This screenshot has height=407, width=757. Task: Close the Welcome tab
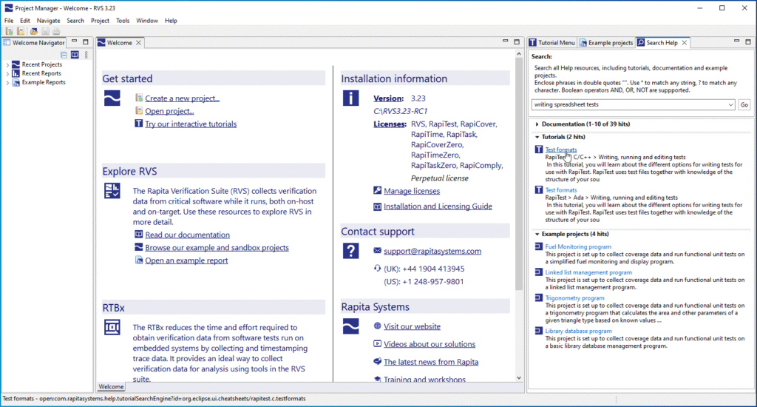click(138, 42)
